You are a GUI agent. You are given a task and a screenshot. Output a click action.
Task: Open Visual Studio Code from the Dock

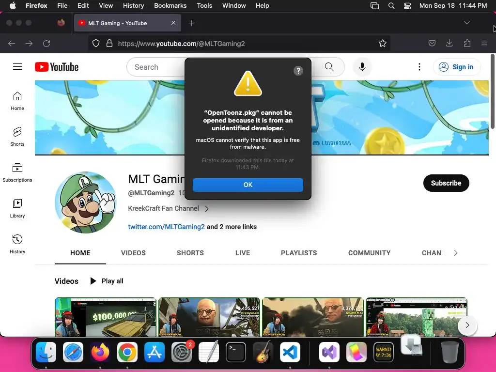pyautogui.click(x=290, y=352)
